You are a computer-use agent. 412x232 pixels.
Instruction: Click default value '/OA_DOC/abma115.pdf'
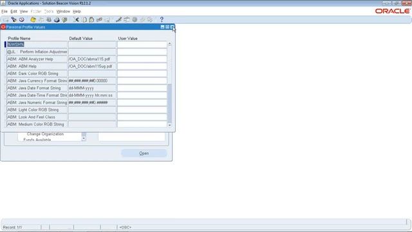92,59
